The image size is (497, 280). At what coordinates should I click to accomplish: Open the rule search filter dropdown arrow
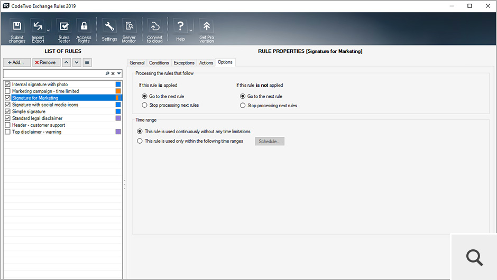coord(119,74)
